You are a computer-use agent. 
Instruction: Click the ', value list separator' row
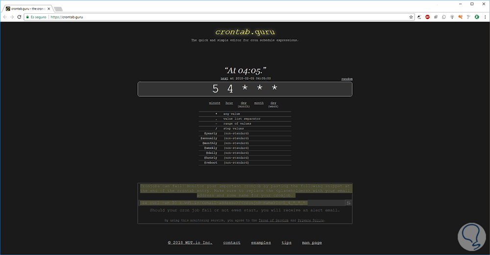245,119
